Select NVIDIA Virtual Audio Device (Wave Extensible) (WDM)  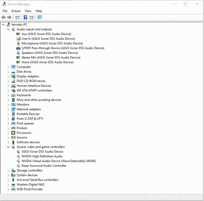(58, 161)
